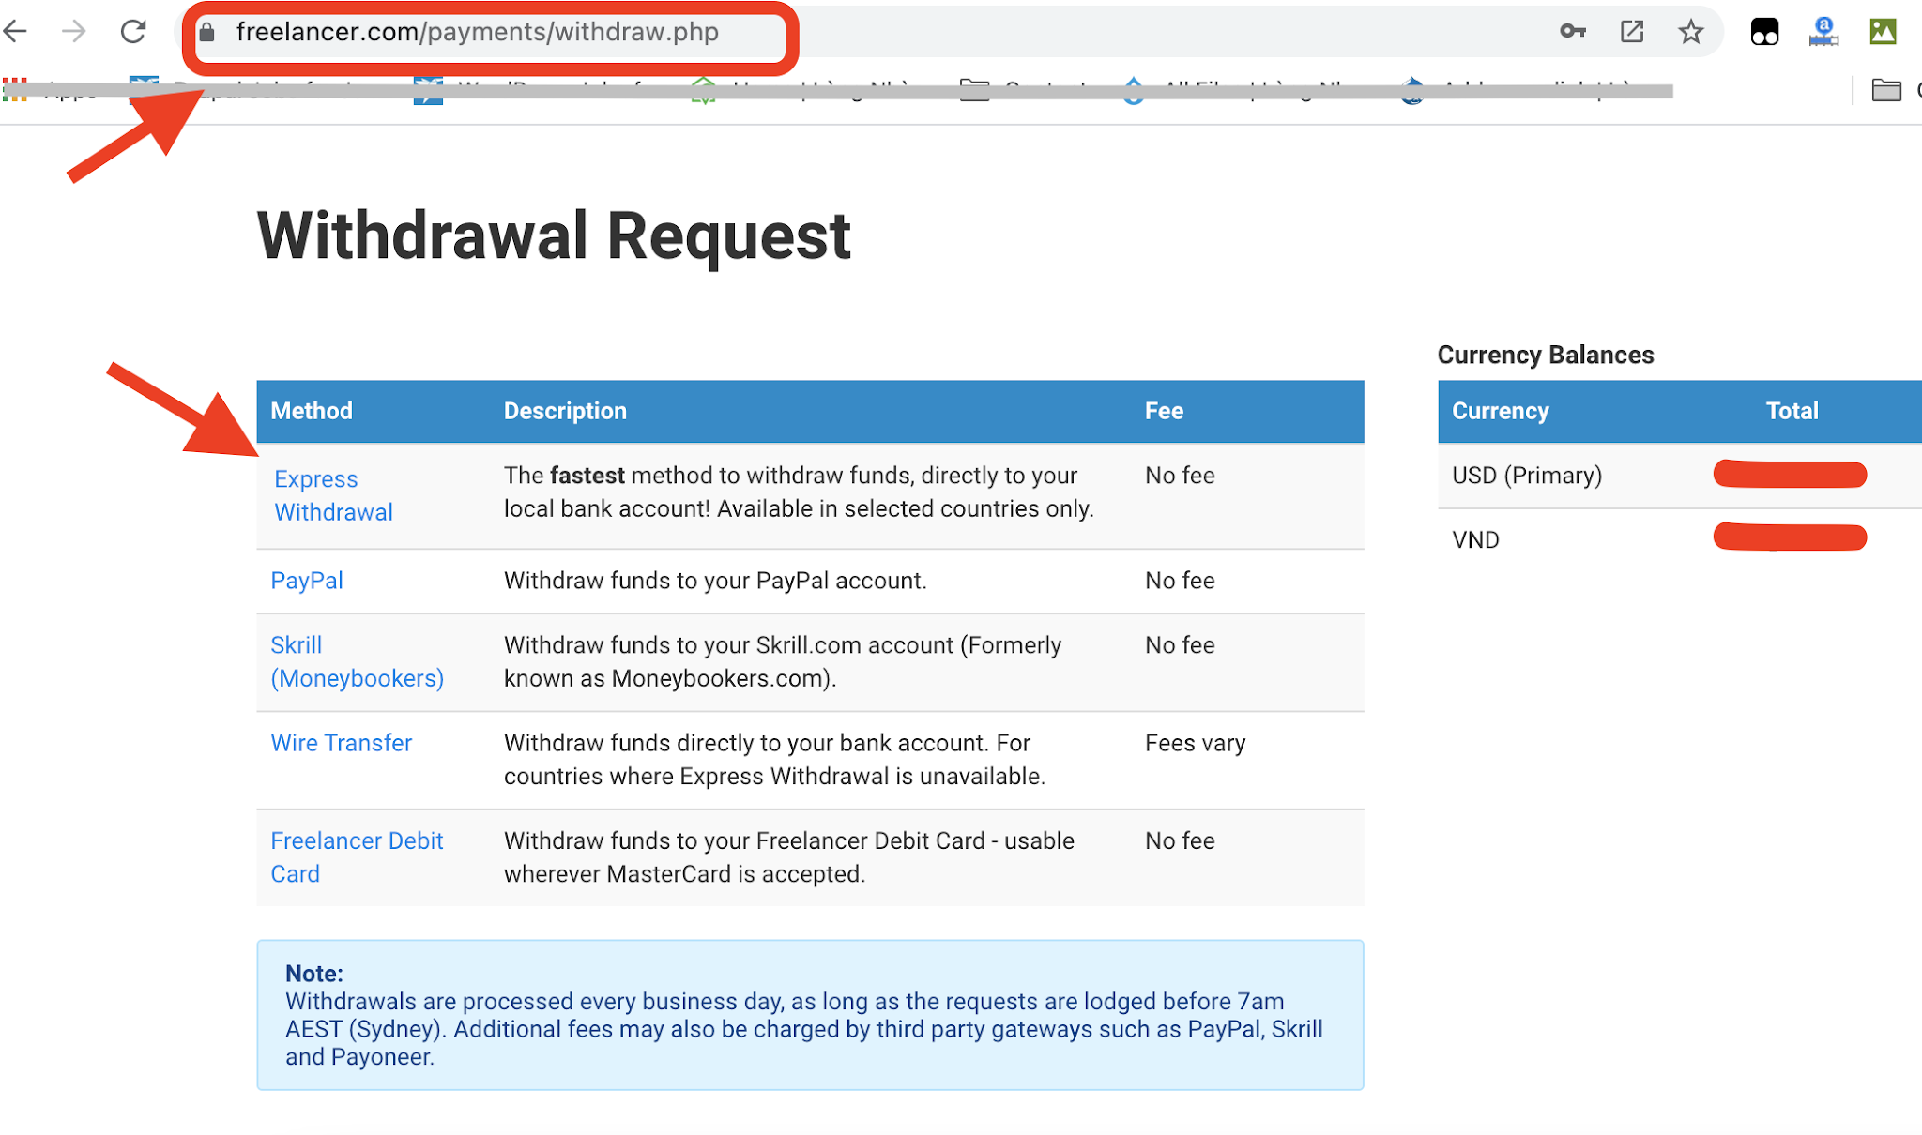Open the Alexa rank extension icon
The width and height of the screenshot is (1922, 1135).
1823,32
